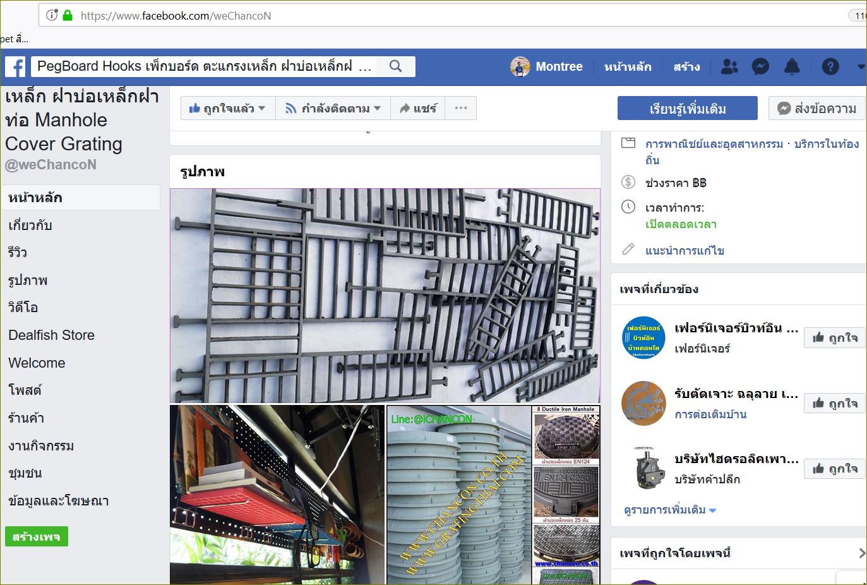The height and width of the screenshot is (585, 867).
Task: Select หน้าหลัก in the page sidebar
Action: 81,198
